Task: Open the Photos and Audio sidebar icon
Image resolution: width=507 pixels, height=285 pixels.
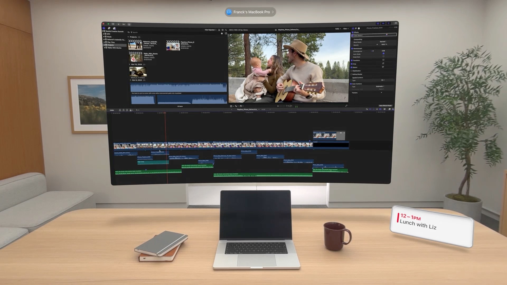Action: [109, 28]
